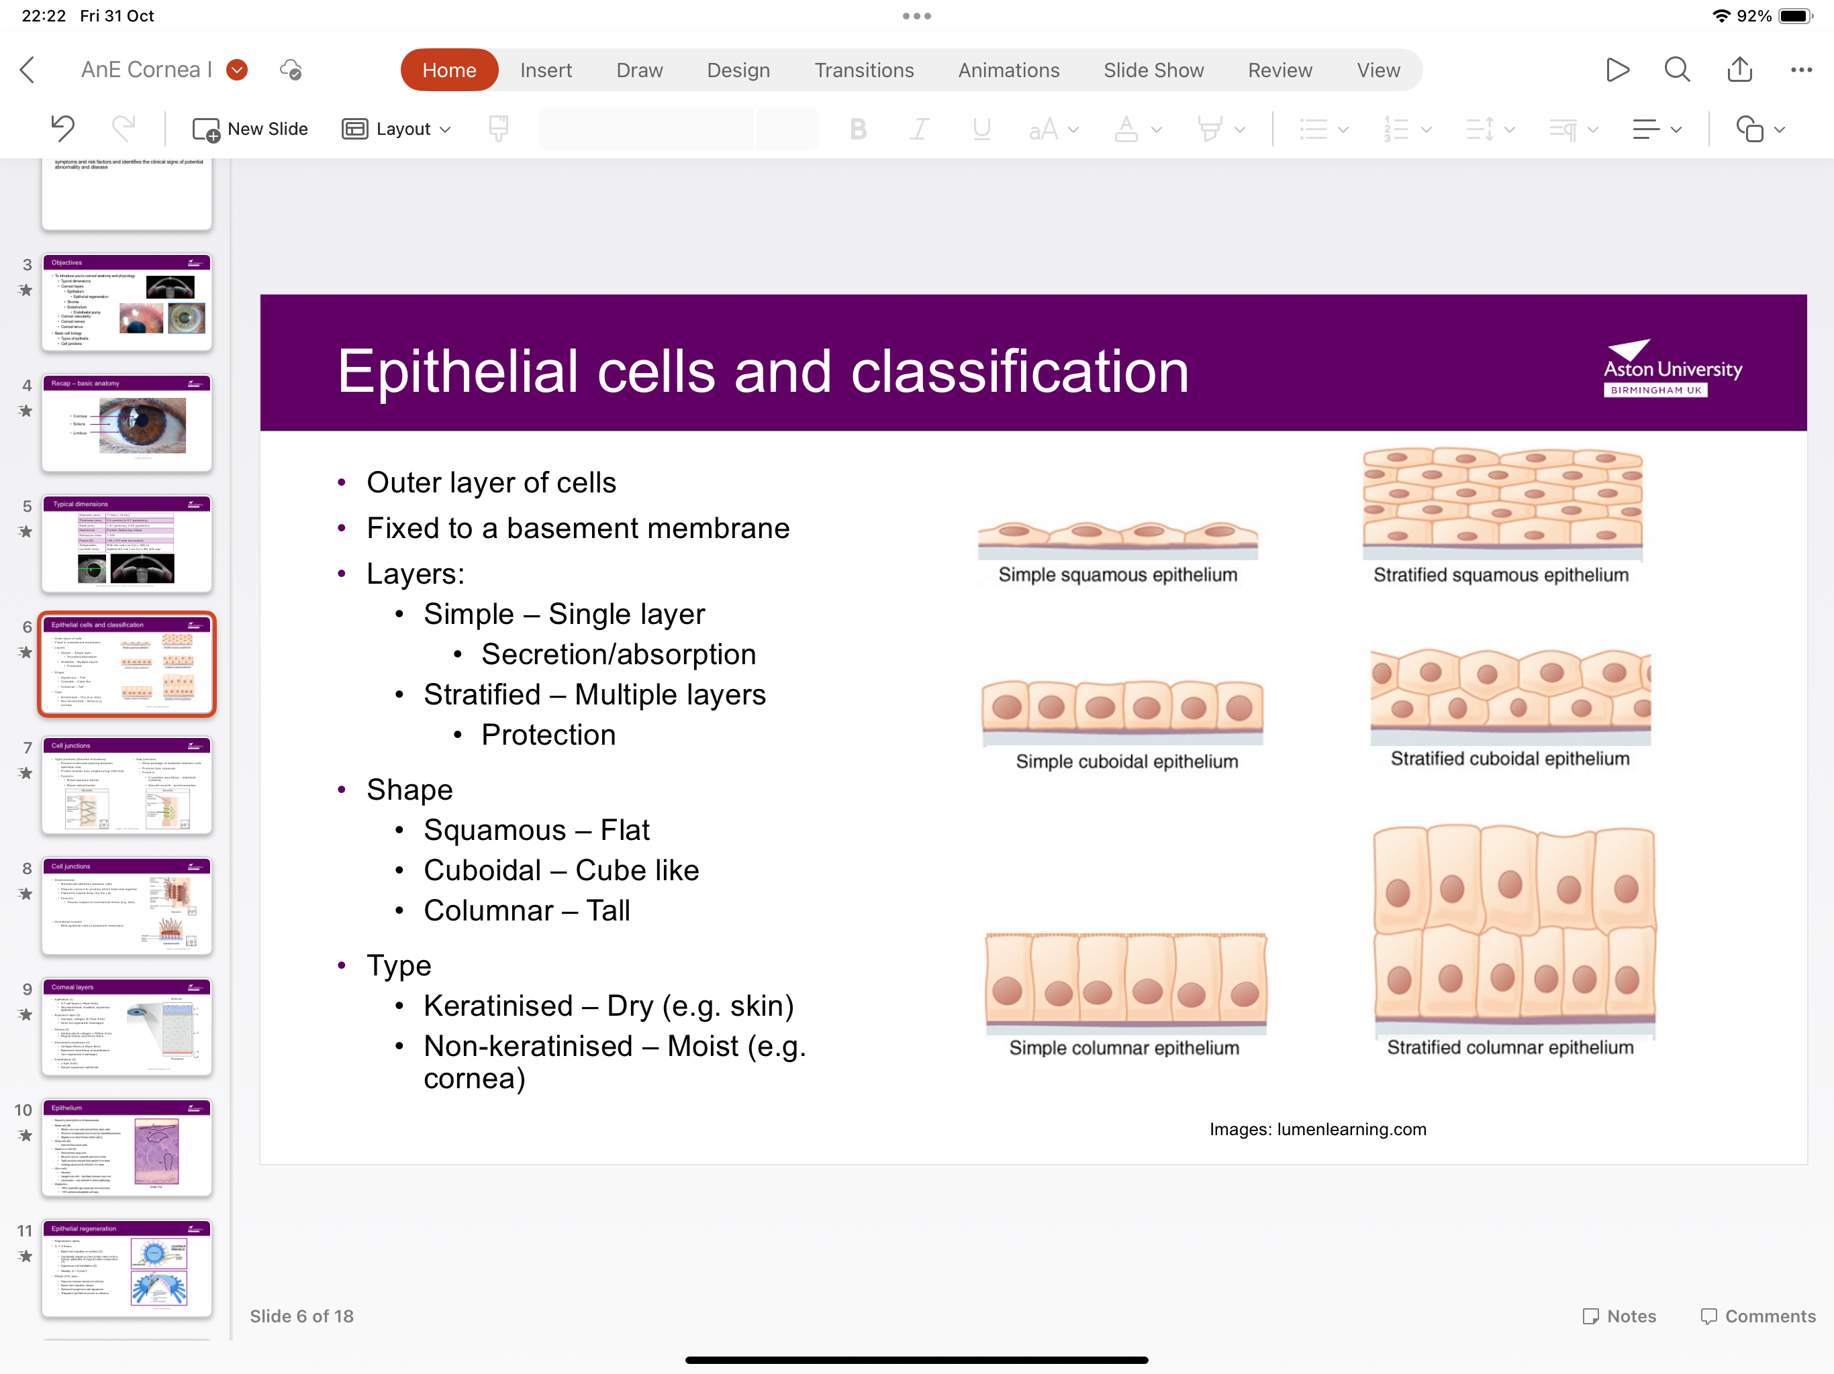Undo the last change
This screenshot has width=1834, height=1374.
pyautogui.click(x=62, y=128)
